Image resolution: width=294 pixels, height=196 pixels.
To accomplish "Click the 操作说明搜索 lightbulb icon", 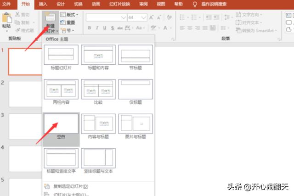I will (x=194, y=4).
